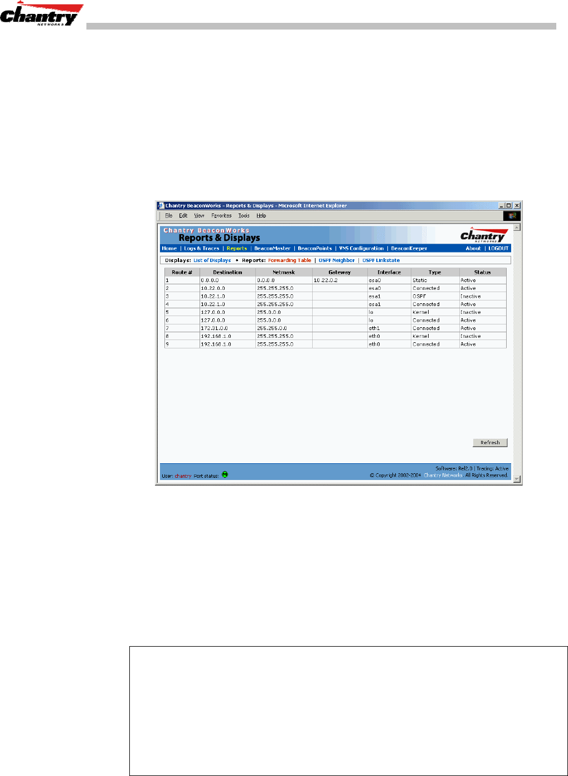
Task: Click the eth1 interface cell
Action: coord(389,328)
